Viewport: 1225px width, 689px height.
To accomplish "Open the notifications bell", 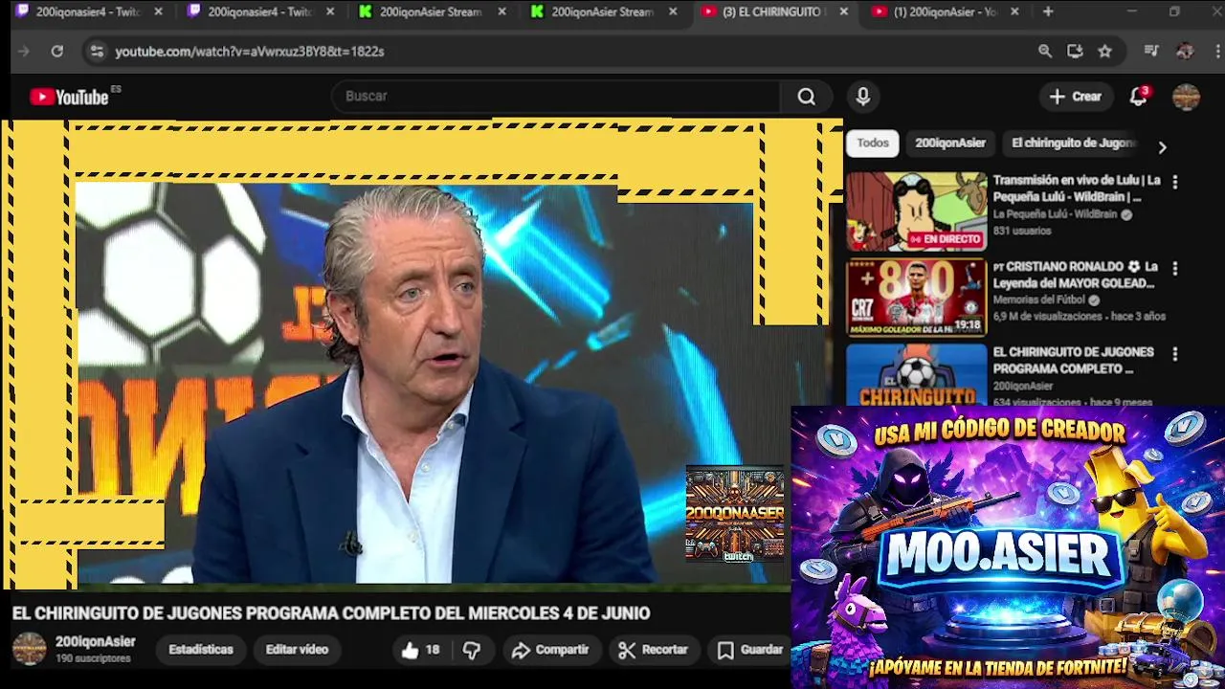I will click(x=1139, y=97).
